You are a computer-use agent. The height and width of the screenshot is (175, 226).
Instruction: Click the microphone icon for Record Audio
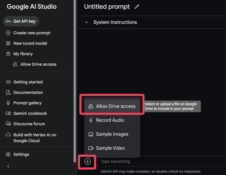(x=91, y=120)
